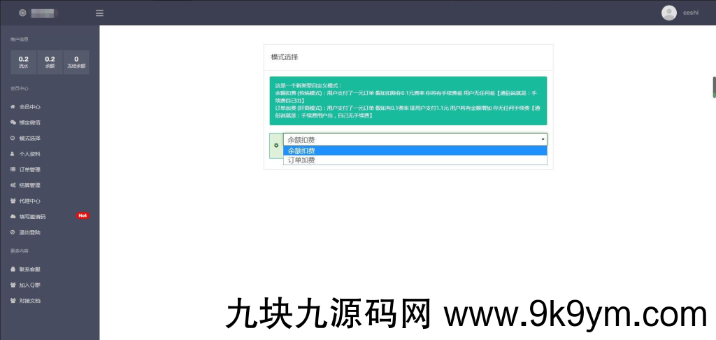Open the ceshi user avatar
Image resolution: width=716 pixels, height=340 pixels.
point(669,13)
